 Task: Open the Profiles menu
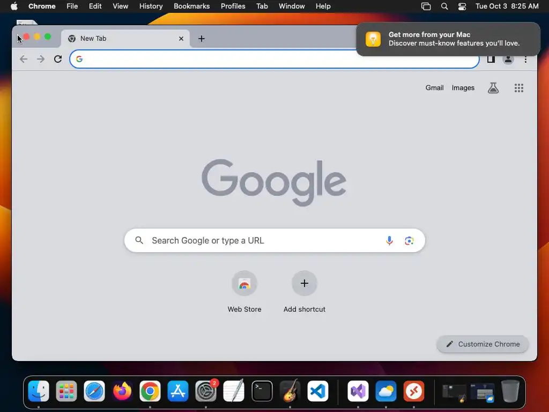click(x=233, y=6)
